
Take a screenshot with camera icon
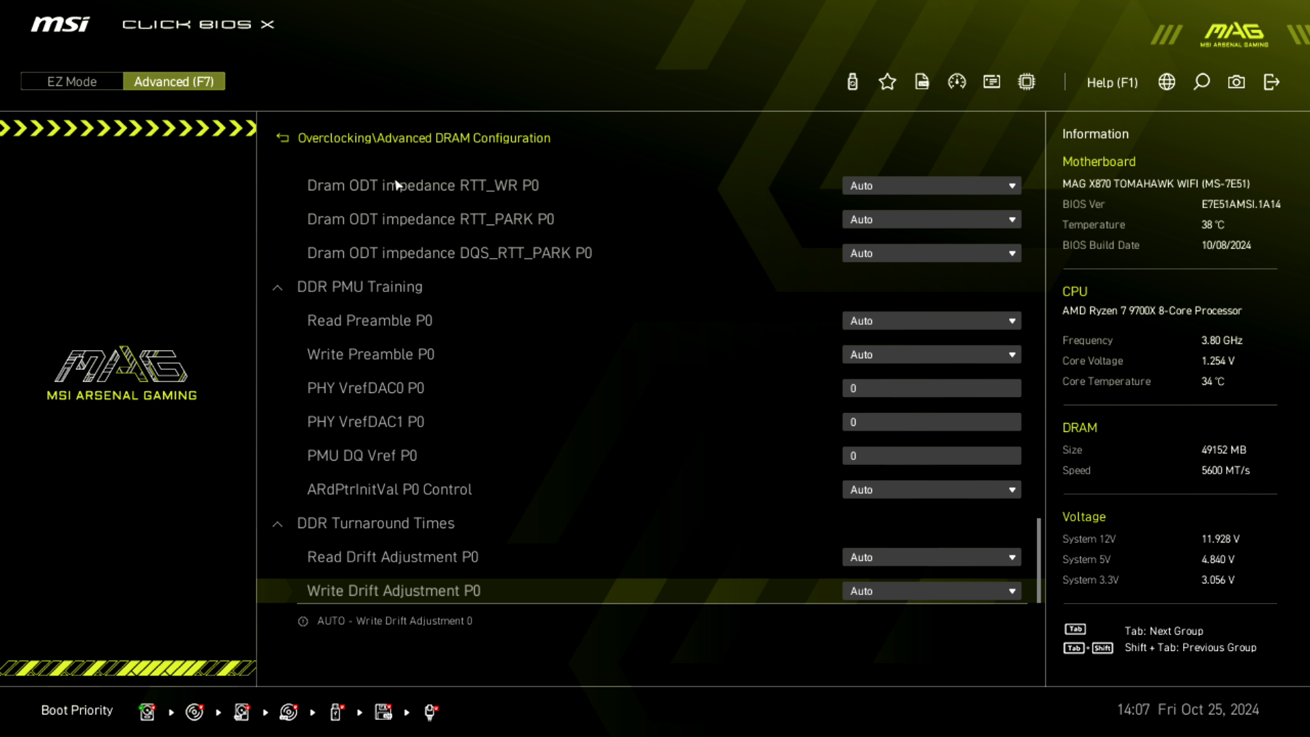pos(1236,82)
